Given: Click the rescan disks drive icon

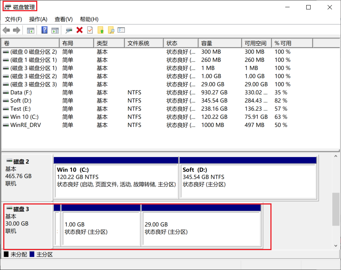Looking at the screenshot, I should 69,30.
